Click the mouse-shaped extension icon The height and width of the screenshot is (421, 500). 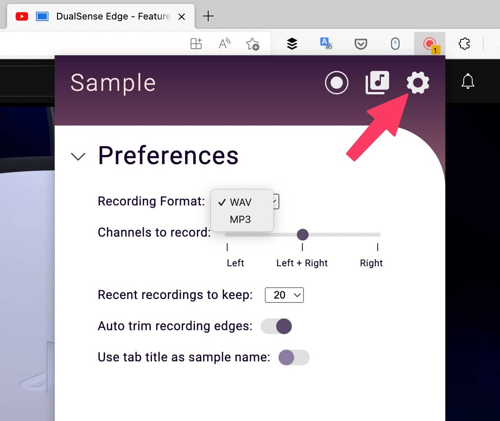pos(395,44)
